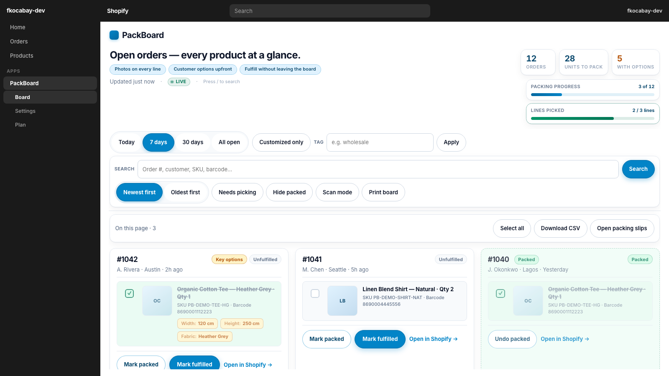This screenshot has width=669, height=376.
Task: Apply the tag filter
Action: click(x=452, y=142)
